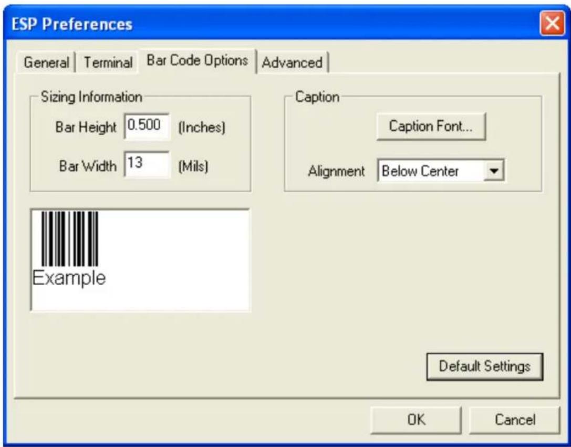Screen dimensions: 571x447
Task: Expand the Alignment dropdown arrow
Action: 494,170
